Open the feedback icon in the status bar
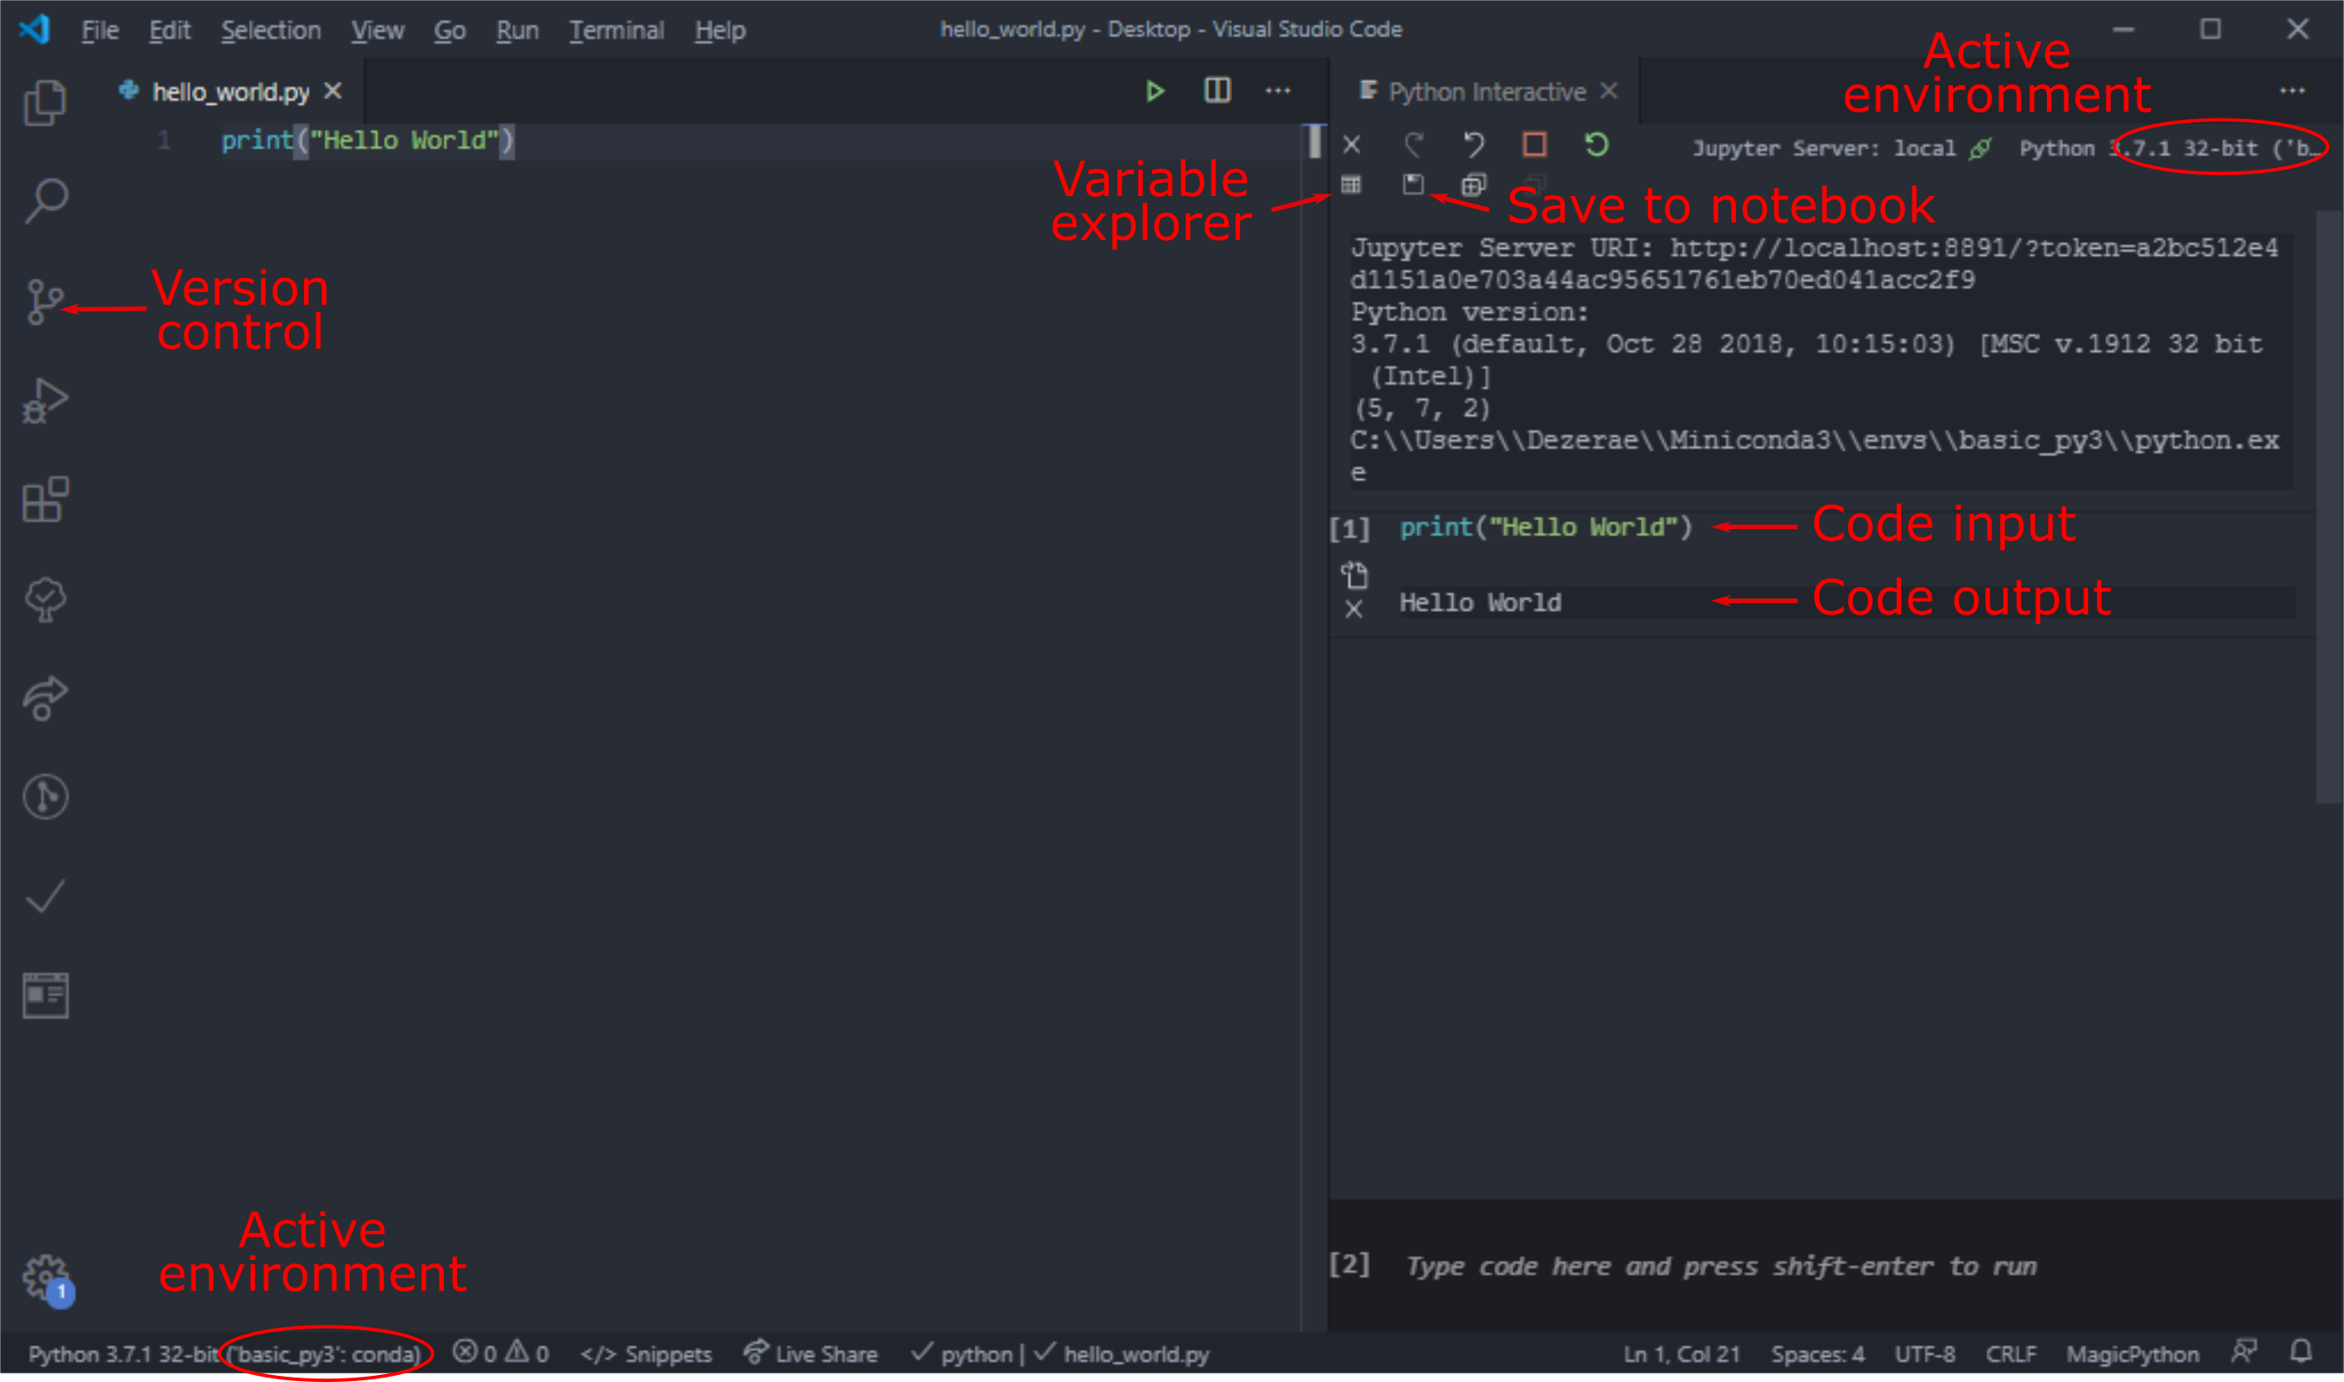 tap(2245, 1351)
